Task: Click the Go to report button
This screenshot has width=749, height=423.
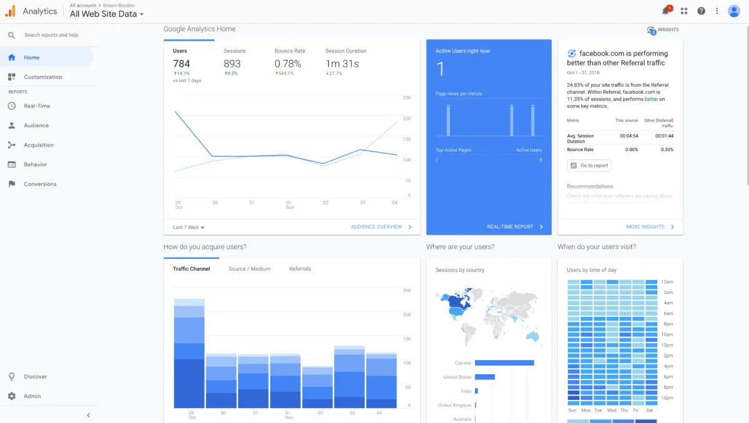Action: (x=589, y=165)
